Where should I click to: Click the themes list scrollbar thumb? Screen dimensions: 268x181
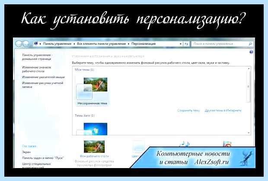[x=249, y=87]
